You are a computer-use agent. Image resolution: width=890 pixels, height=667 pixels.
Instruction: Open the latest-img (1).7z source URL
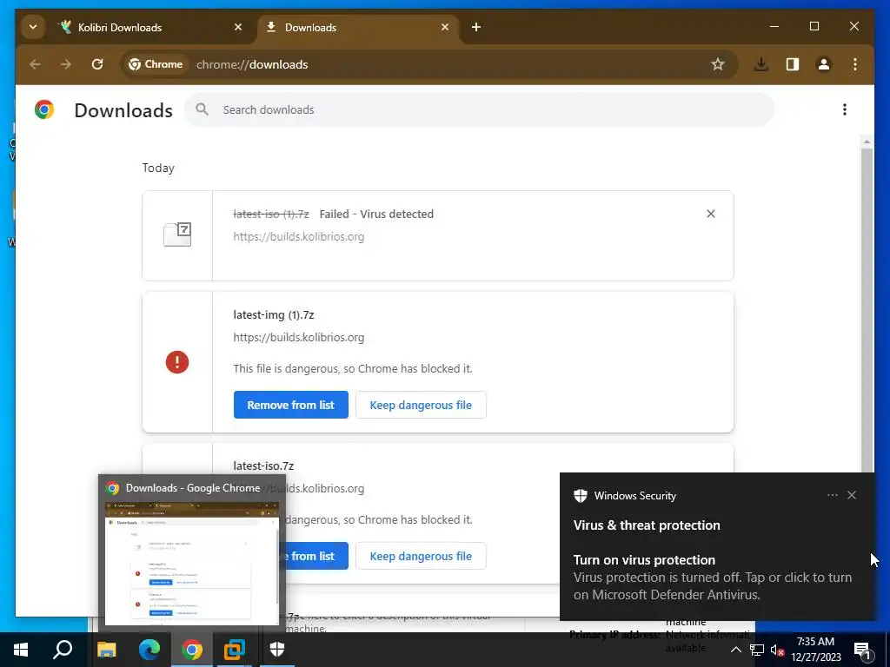[x=299, y=338]
